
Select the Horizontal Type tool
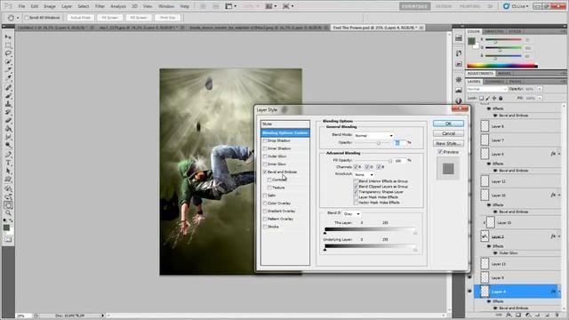coord(8,163)
